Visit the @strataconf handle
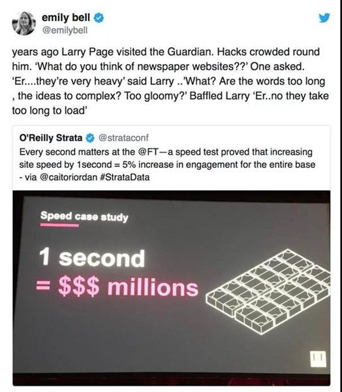 [123, 138]
